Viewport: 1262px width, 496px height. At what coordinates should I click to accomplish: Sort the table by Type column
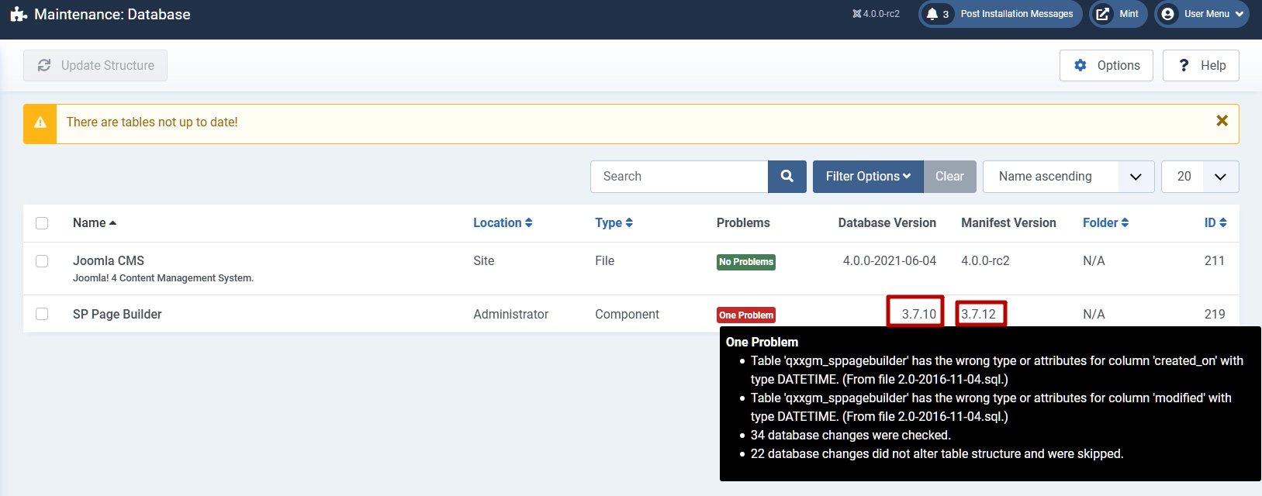pos(614,223)
